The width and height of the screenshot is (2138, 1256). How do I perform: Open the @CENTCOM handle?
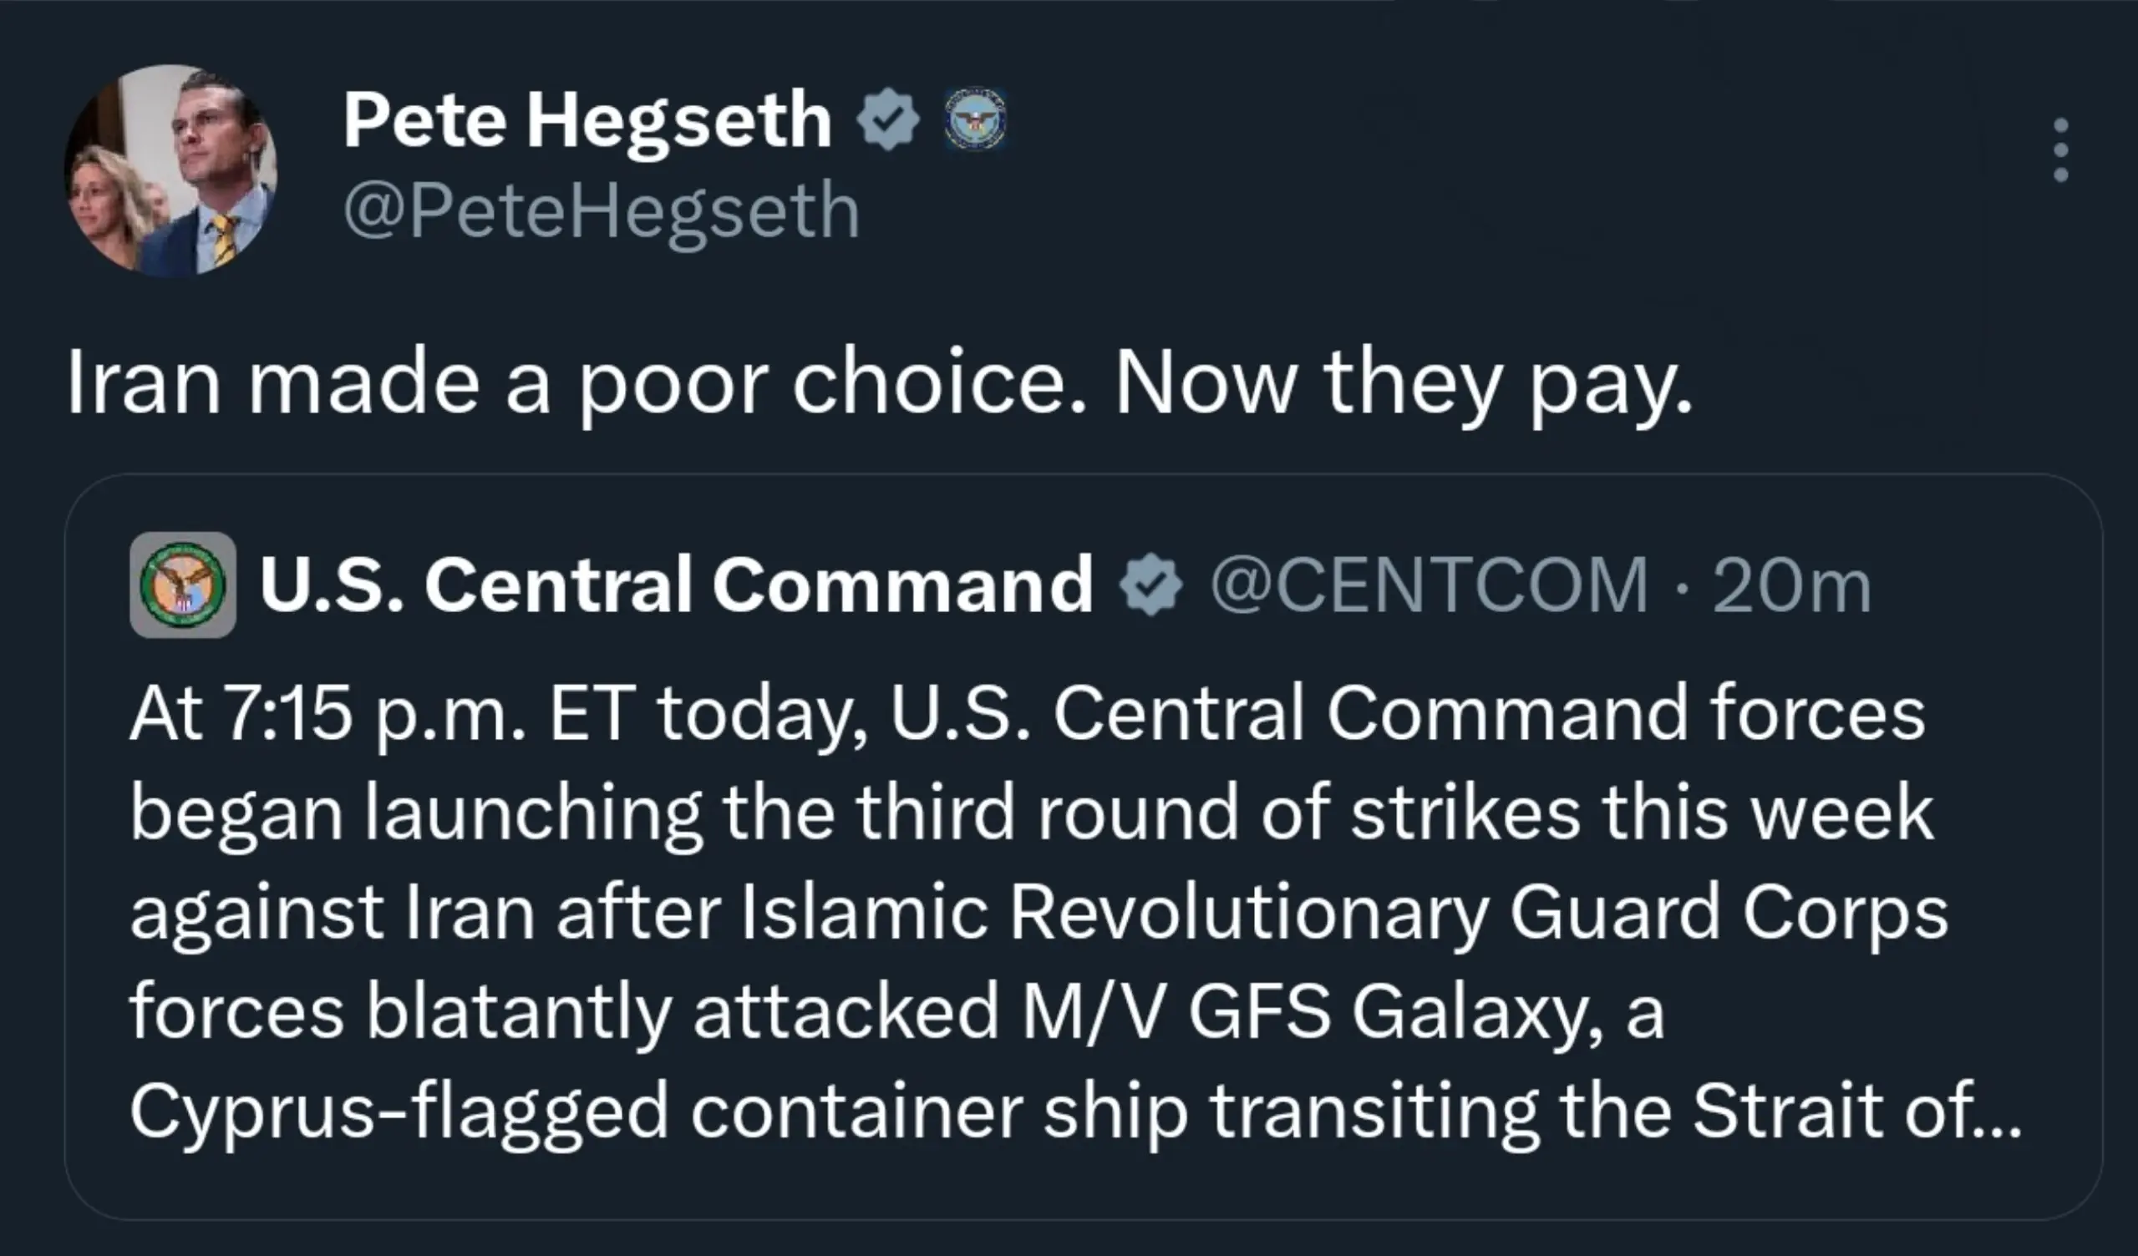point(1429,585)
